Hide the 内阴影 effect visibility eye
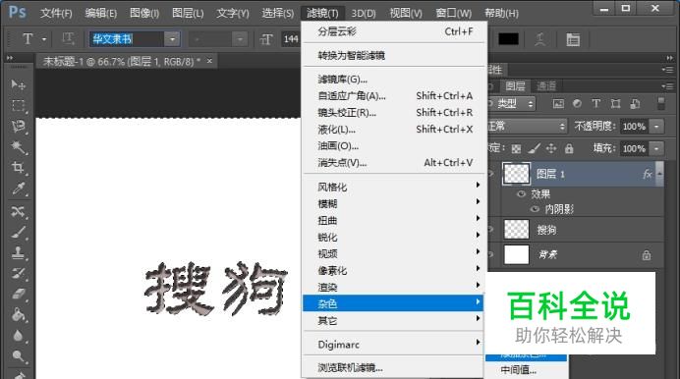The image size is (680, 379). coord(535,210)
